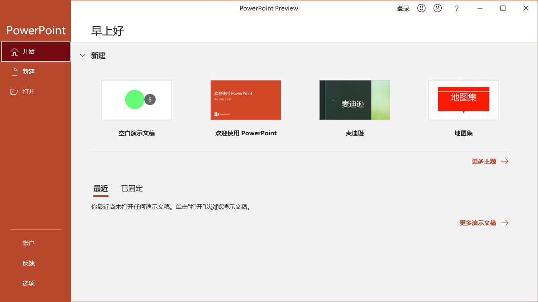Minimize the PowerPoint window
The height and width of the screenshot is (302, 538).
[x=480, y=8]
